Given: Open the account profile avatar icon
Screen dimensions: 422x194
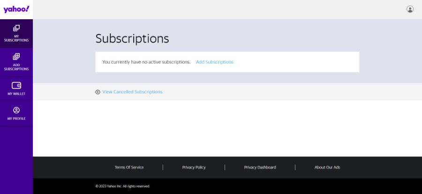Looking at the screenshot, I should tap(410, 9).
